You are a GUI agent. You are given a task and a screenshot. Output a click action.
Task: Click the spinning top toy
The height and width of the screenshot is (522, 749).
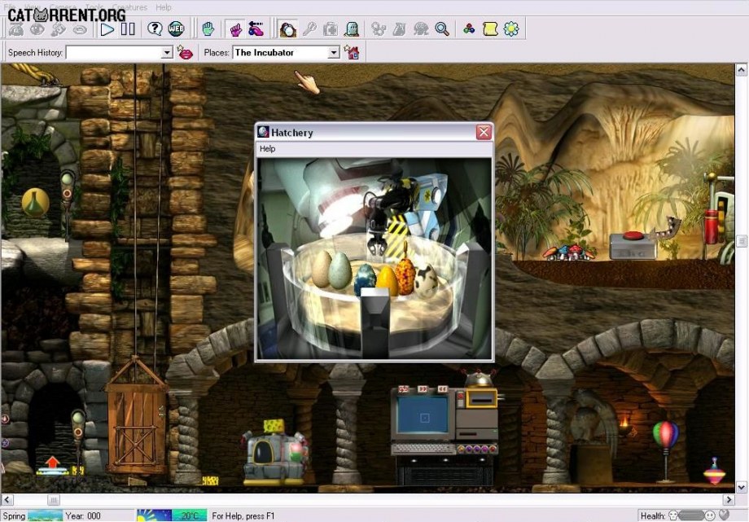point(714,472)
